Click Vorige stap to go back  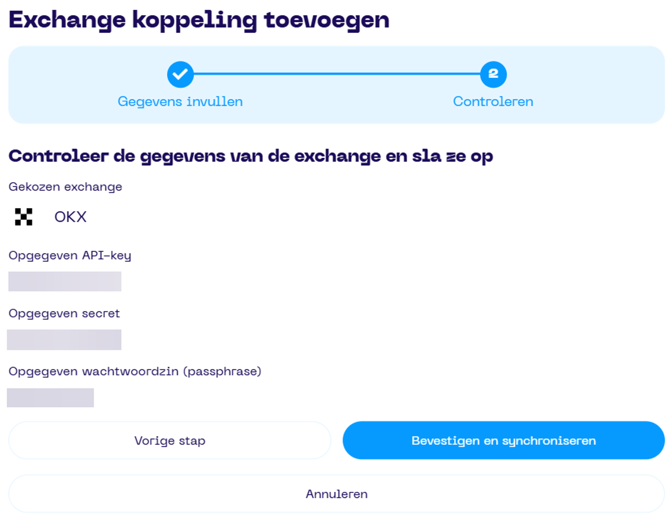(x=170, y=440)
